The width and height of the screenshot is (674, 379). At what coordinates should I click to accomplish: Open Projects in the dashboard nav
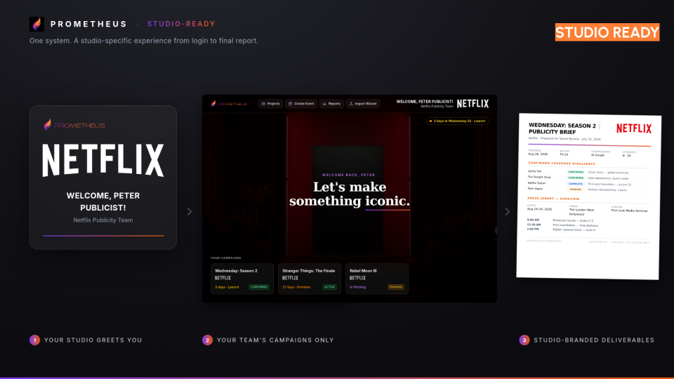(x=270, y=104)
